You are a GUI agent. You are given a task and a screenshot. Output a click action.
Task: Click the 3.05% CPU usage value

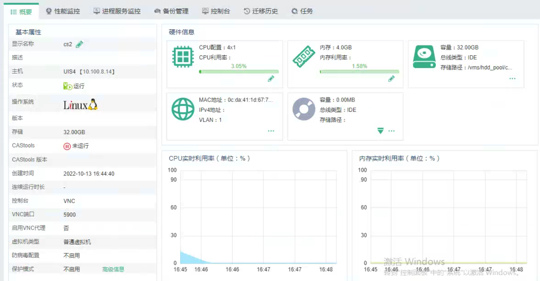point(239,66)
